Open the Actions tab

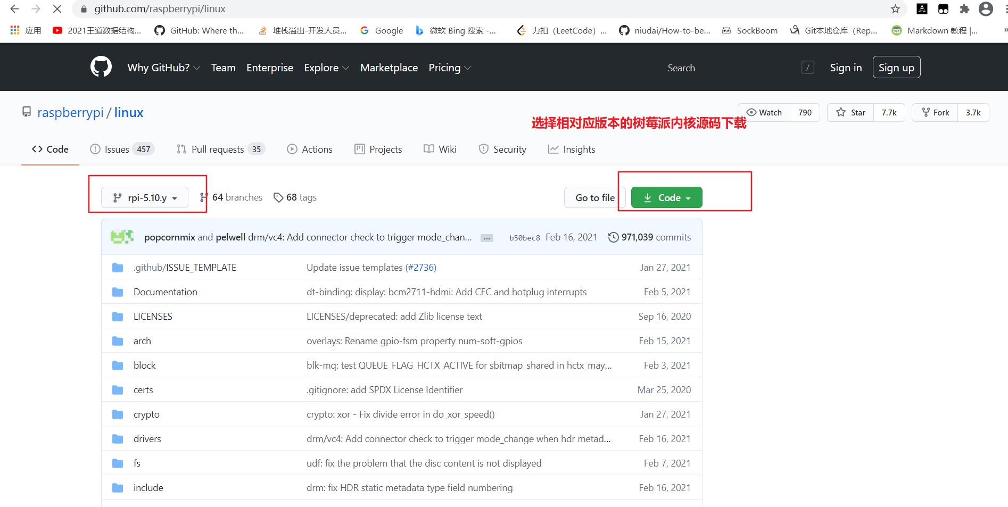click(310, 149)
